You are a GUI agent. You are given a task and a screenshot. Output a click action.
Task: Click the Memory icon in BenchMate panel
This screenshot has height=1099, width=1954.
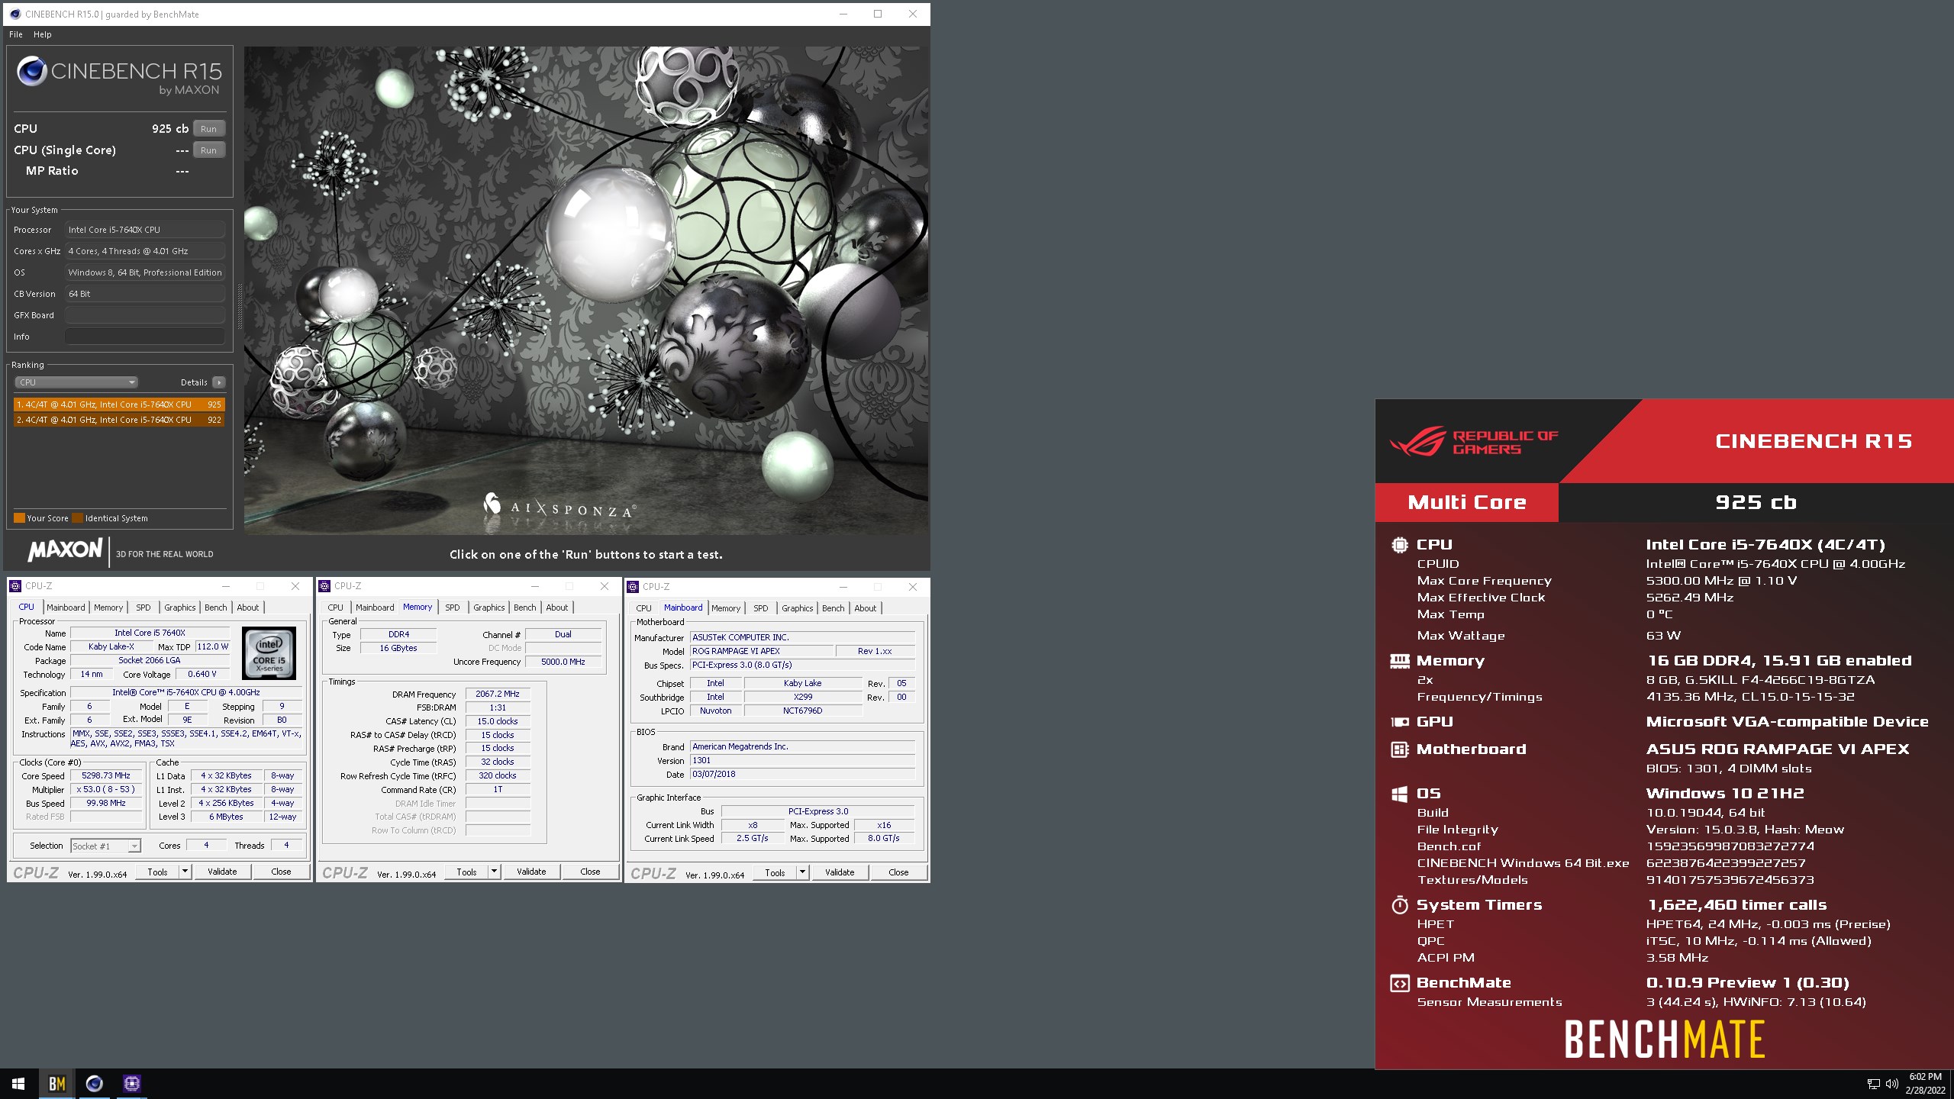[1399, 661]
